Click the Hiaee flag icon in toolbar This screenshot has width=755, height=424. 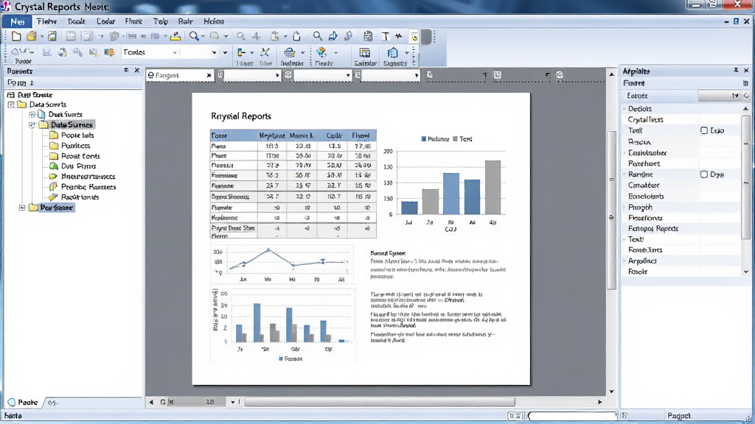pos(242,52)
